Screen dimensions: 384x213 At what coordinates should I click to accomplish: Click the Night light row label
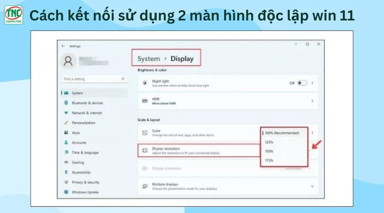160,81
